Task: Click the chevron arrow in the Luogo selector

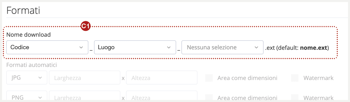Action: [x=169, y=47]
